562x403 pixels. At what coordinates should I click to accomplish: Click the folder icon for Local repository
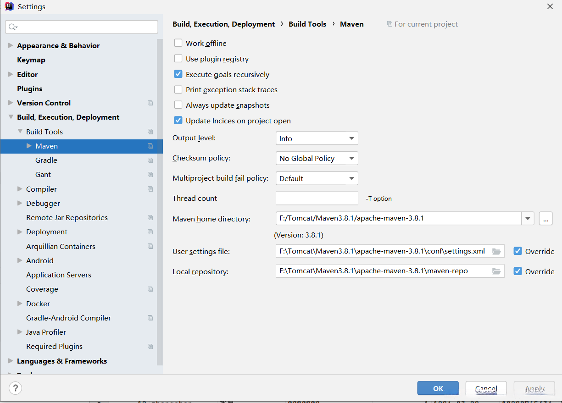click(496, 271)
